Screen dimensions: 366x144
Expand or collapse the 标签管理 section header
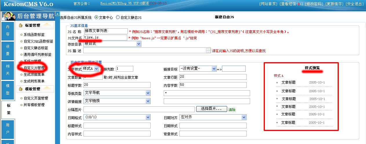(x=35, y=25)
